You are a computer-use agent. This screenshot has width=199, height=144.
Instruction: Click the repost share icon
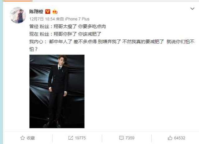pyautogui.click(x=71, y=138)
